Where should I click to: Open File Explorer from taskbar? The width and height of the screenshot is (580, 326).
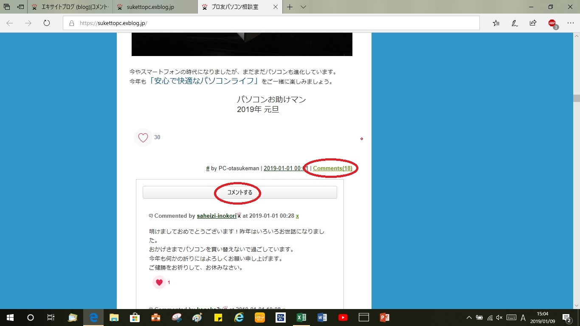coord(114,318)
